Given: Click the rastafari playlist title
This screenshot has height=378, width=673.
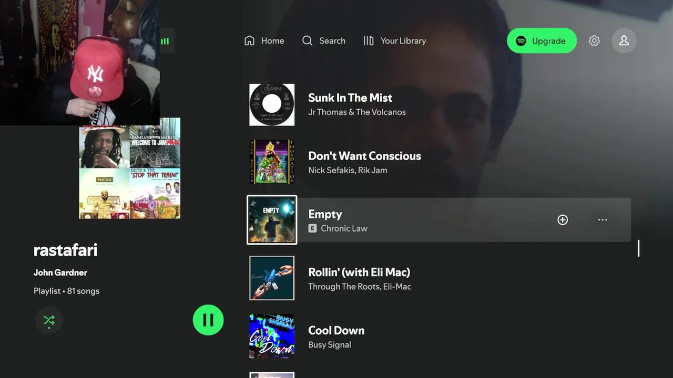Looking at the screenshot, I should (x=66, y=250).
